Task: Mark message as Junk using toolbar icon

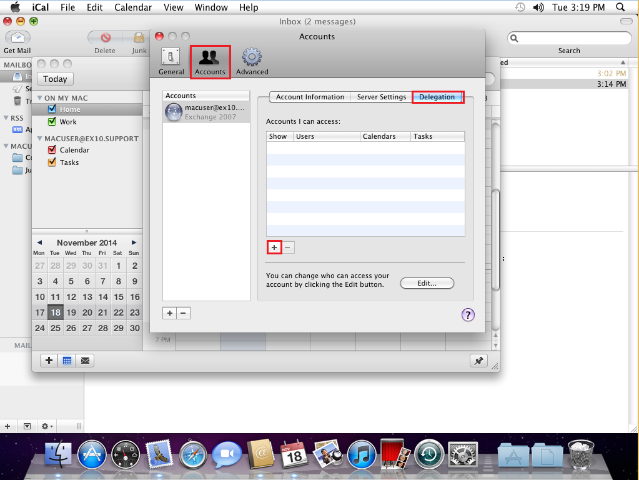Action: pos(138,37)
